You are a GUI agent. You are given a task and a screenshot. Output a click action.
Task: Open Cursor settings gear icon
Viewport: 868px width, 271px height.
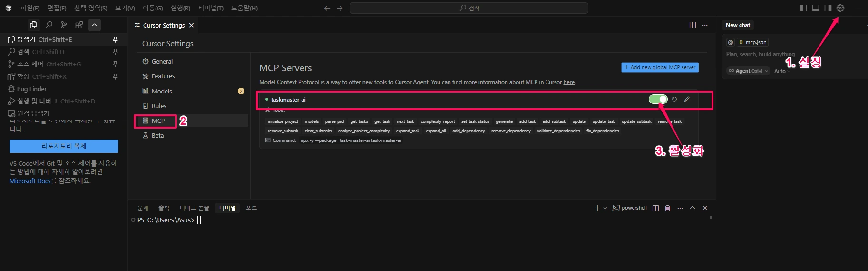click(x=840, y=8)
